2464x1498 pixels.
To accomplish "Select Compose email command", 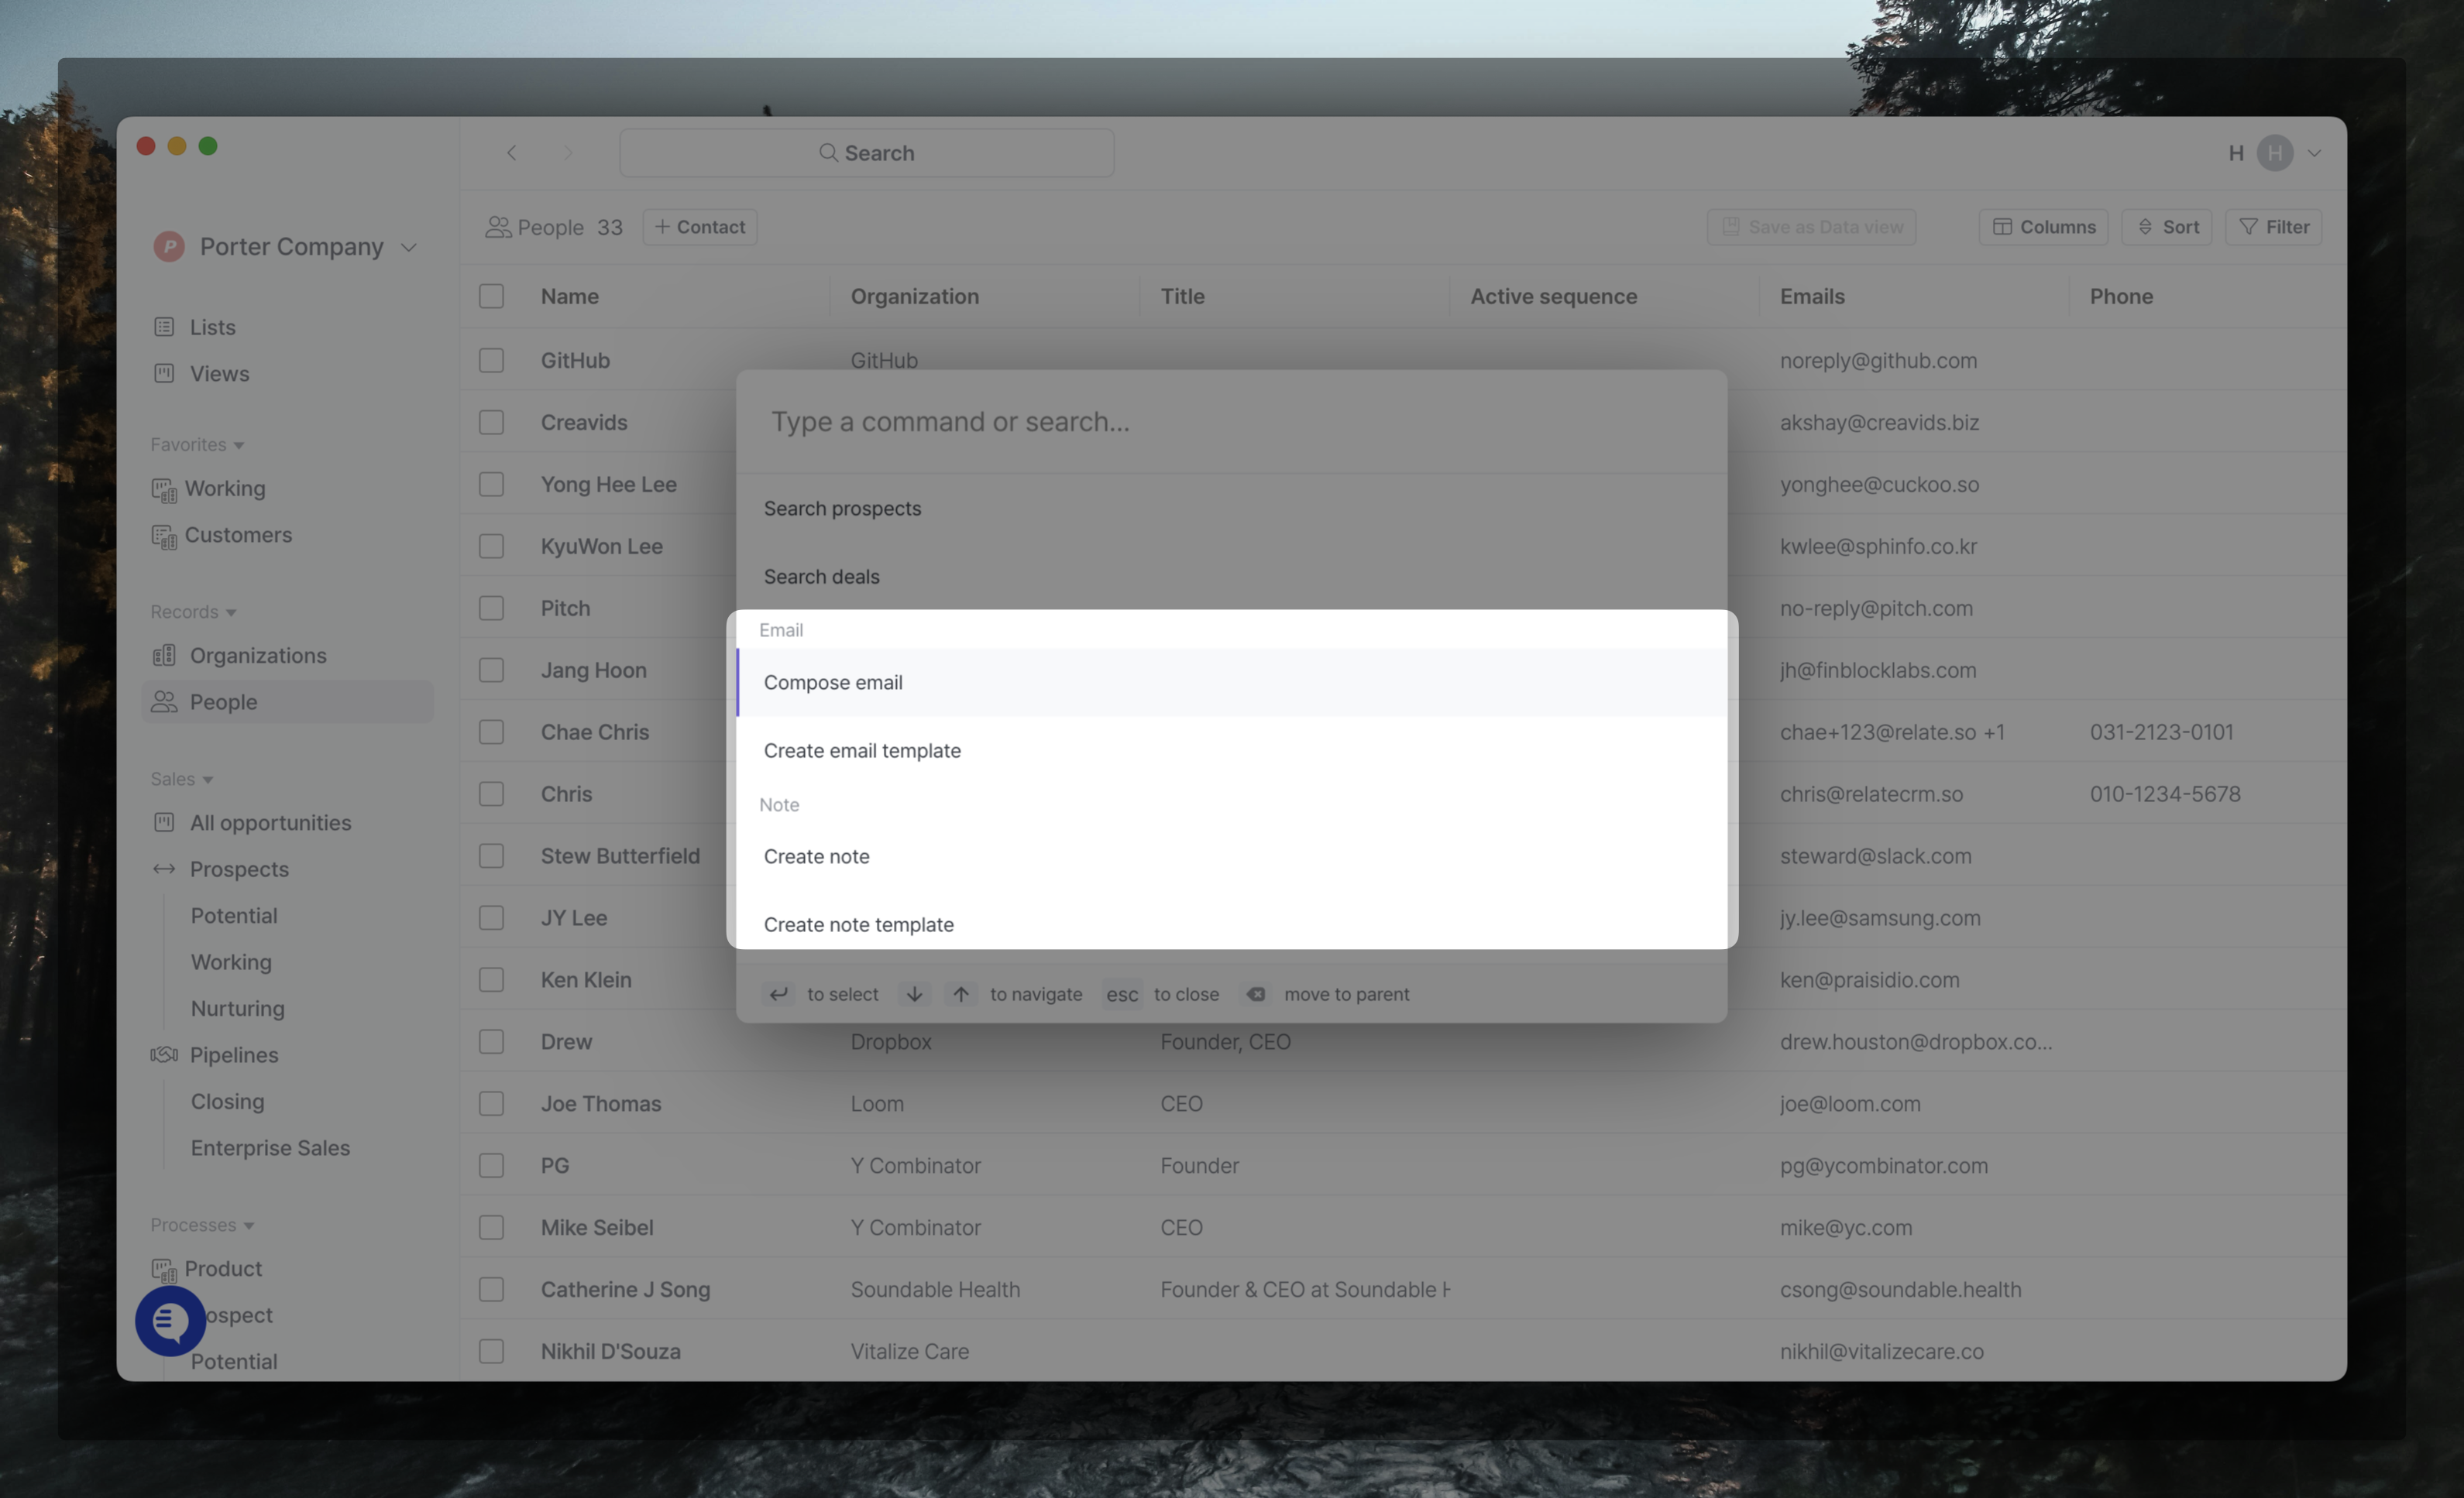I will [833, 683].
